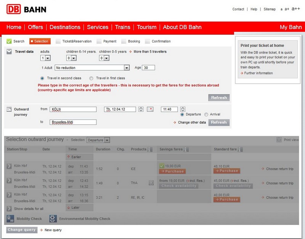Choose return trip for 13:15 departure

[x=279, y=198]
